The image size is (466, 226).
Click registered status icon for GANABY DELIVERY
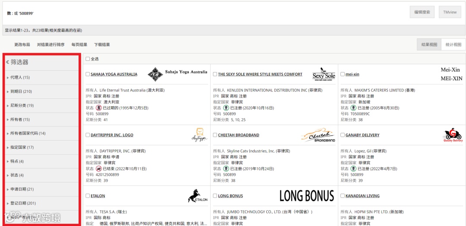[x=354, y=169]
